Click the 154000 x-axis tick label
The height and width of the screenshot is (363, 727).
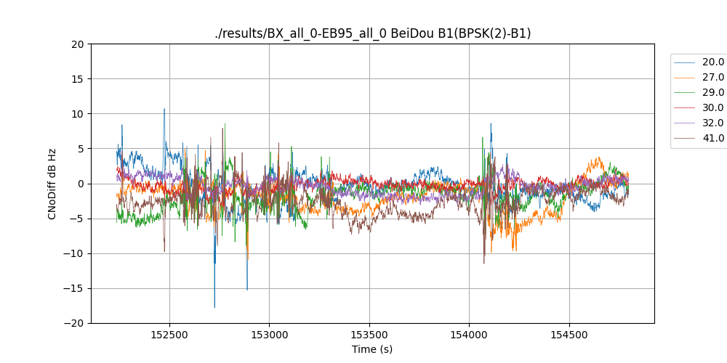point(469,335)
